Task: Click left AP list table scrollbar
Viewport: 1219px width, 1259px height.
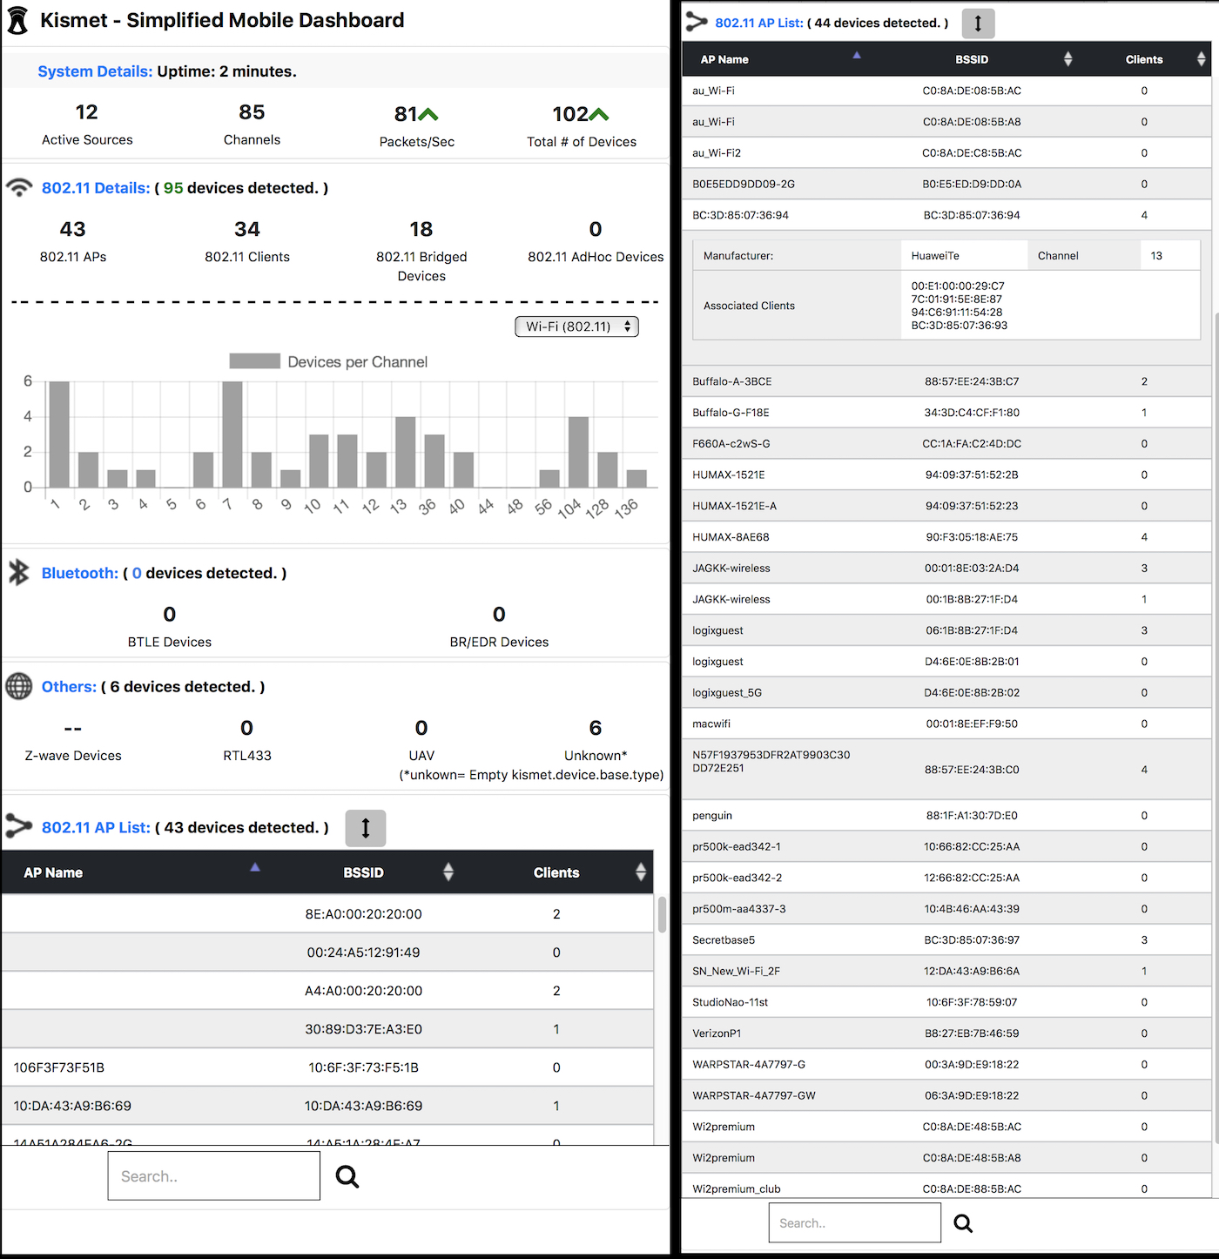Action: (x=662, y=915)
